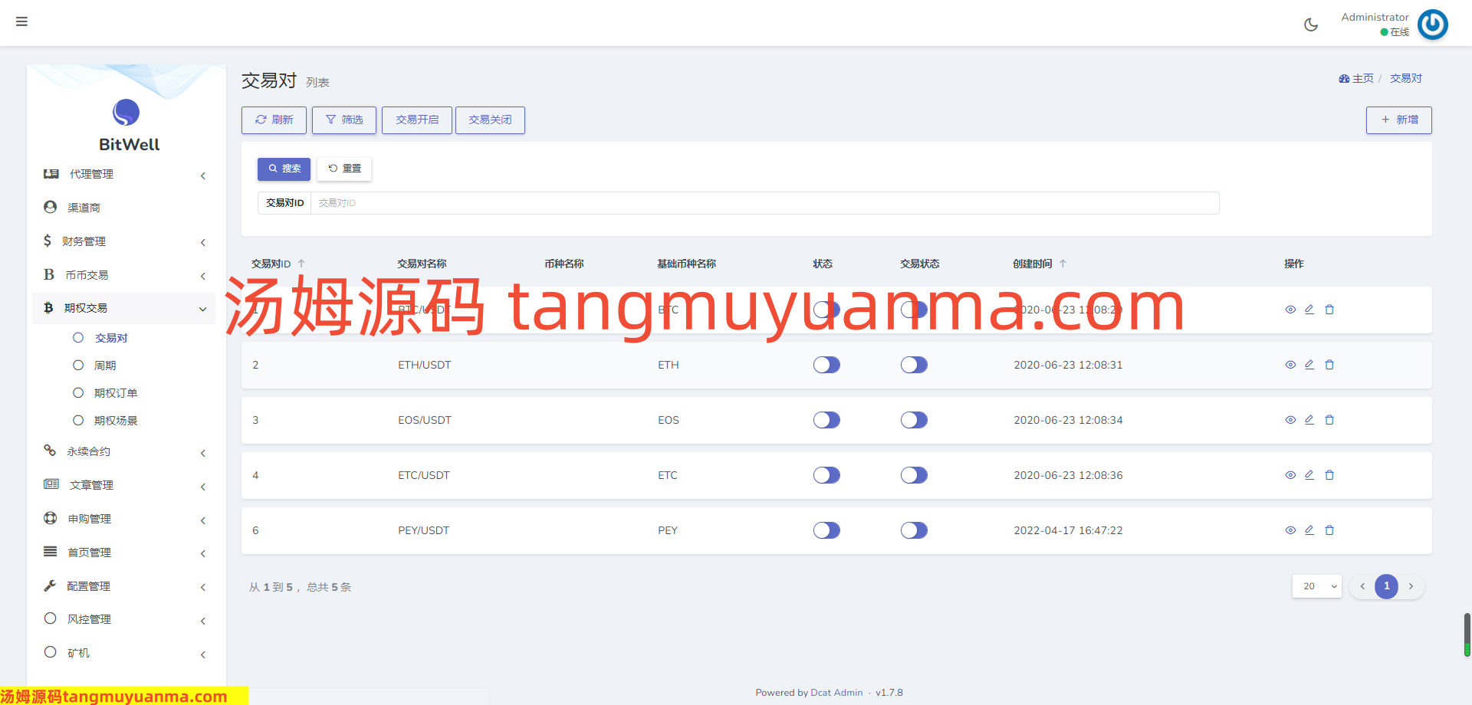Open the Administrator avatar power icon

1432,25
